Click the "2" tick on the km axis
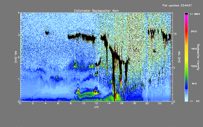The image size is (203, 127). [x=19, y=57]
